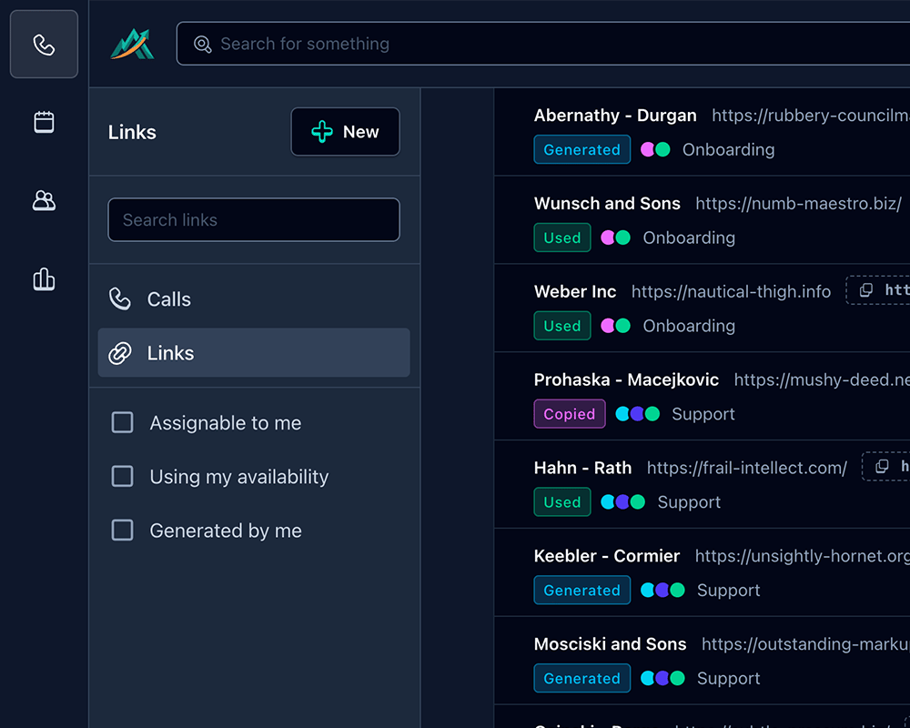Screen dimensions: 910x728
Task: Open the calendar icon in the left rail
Action: (x=44, y=123)
